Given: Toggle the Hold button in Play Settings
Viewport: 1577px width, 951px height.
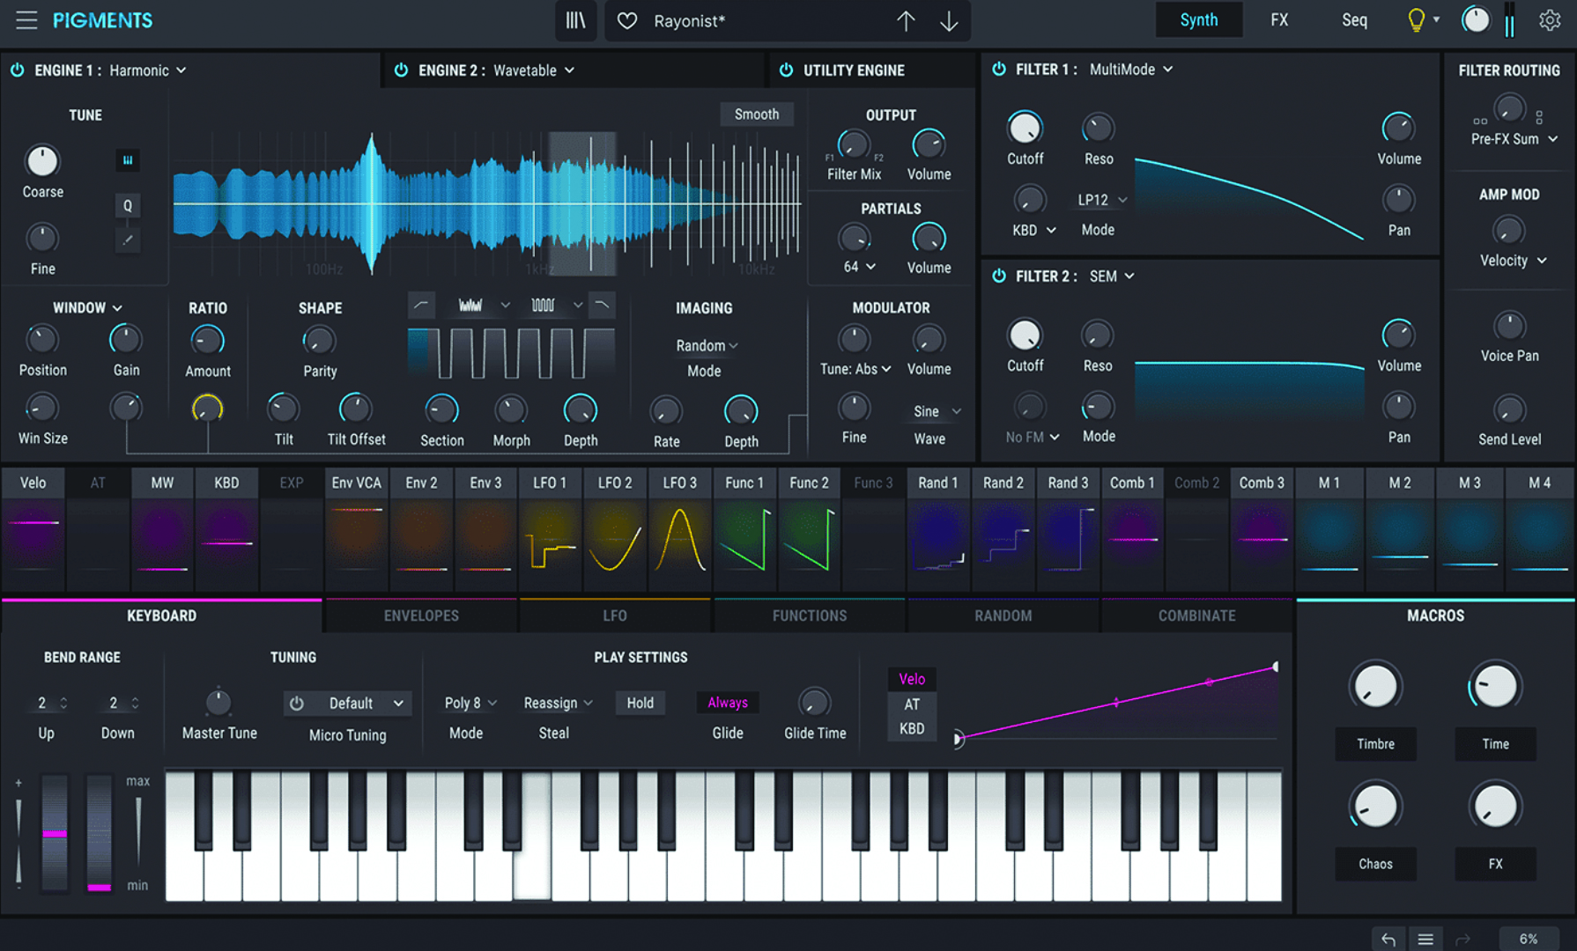Looking at the screenshot, I should [x=640, y=703].
